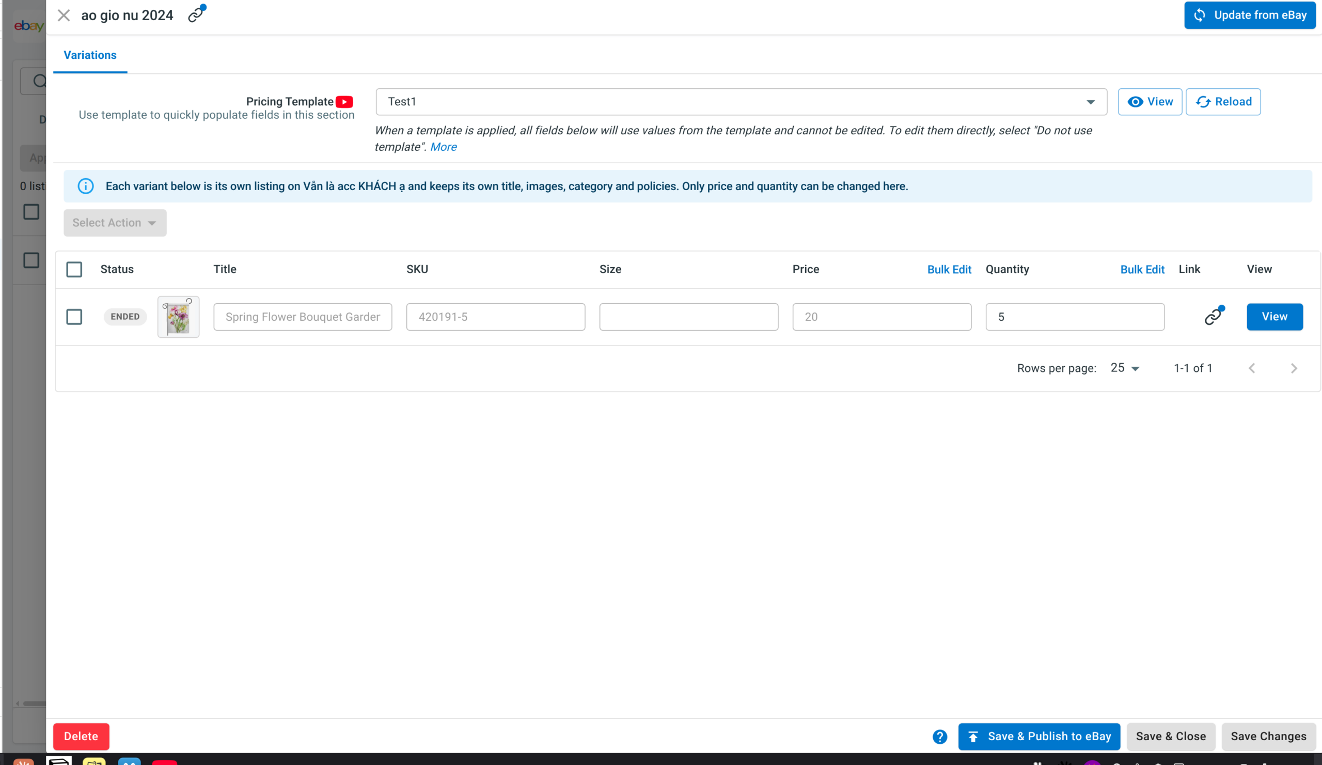
Task: Expand the Test1 pricing template dropdown
Action: [x=741, y=102]
